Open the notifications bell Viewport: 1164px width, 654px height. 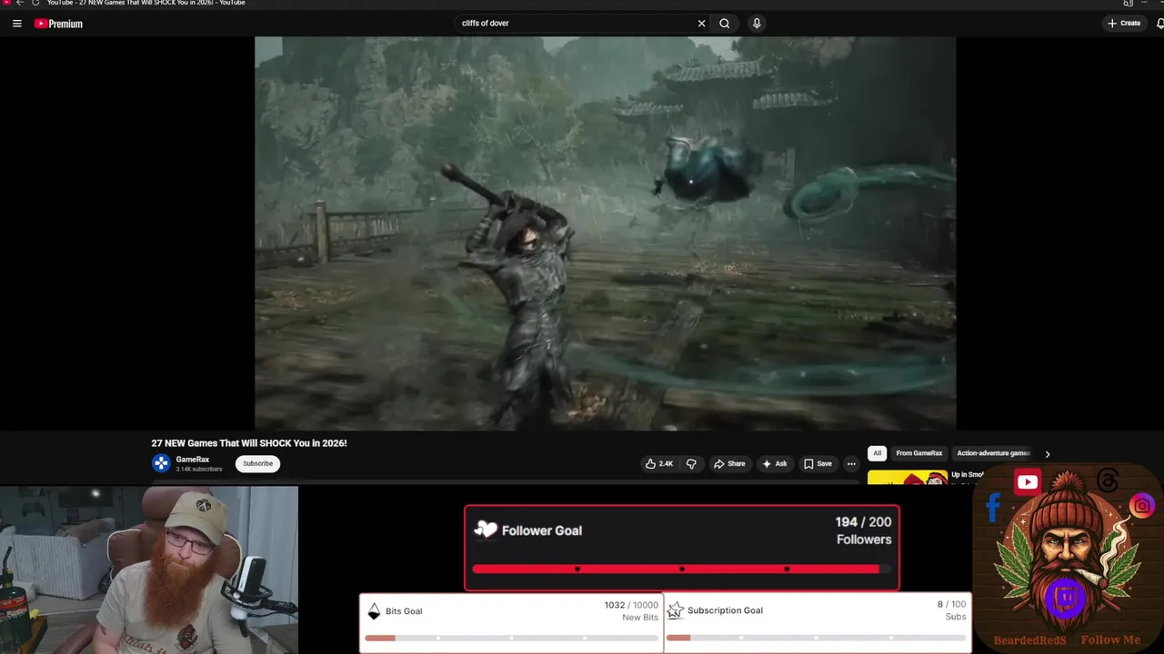pyautogui.click(x=1160, y=24)
